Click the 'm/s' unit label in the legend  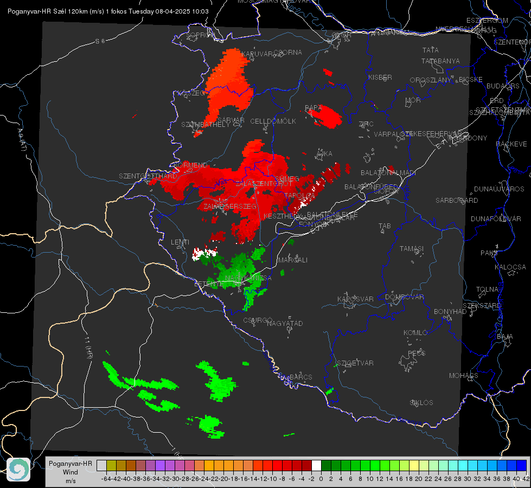click(71, 481)
